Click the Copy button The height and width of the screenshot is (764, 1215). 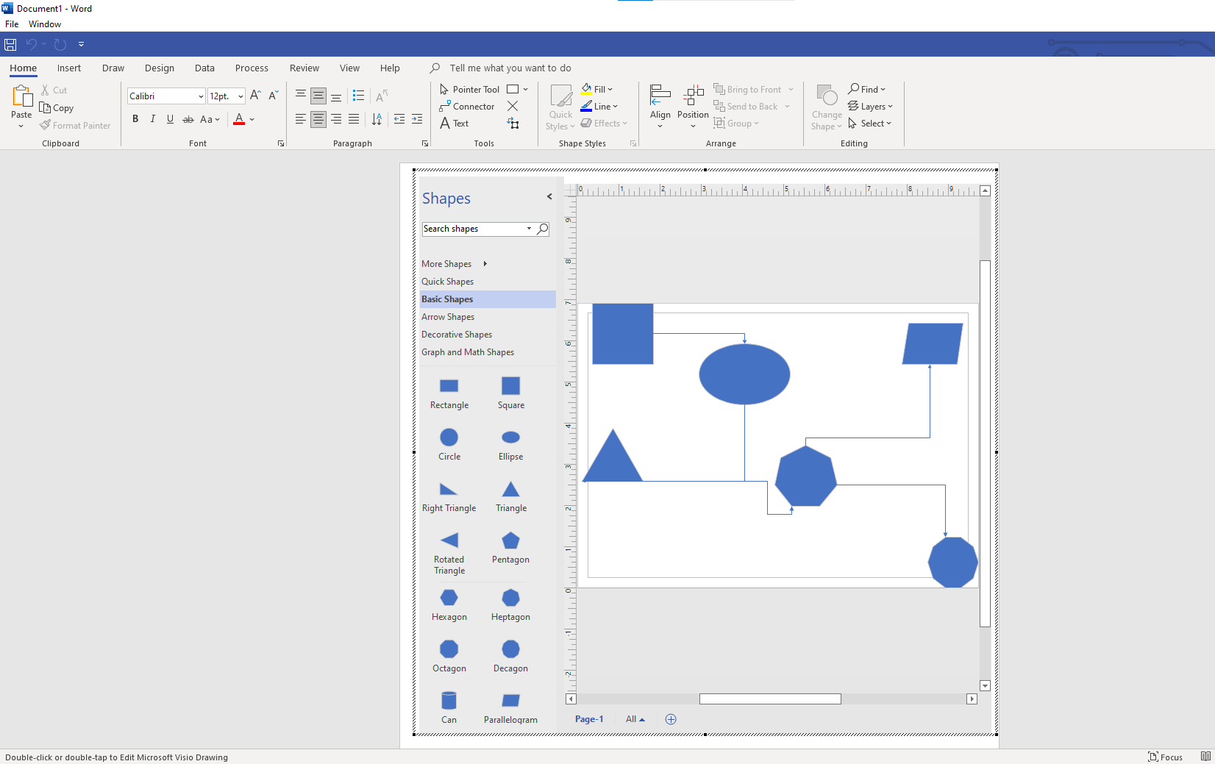[57, 108]
